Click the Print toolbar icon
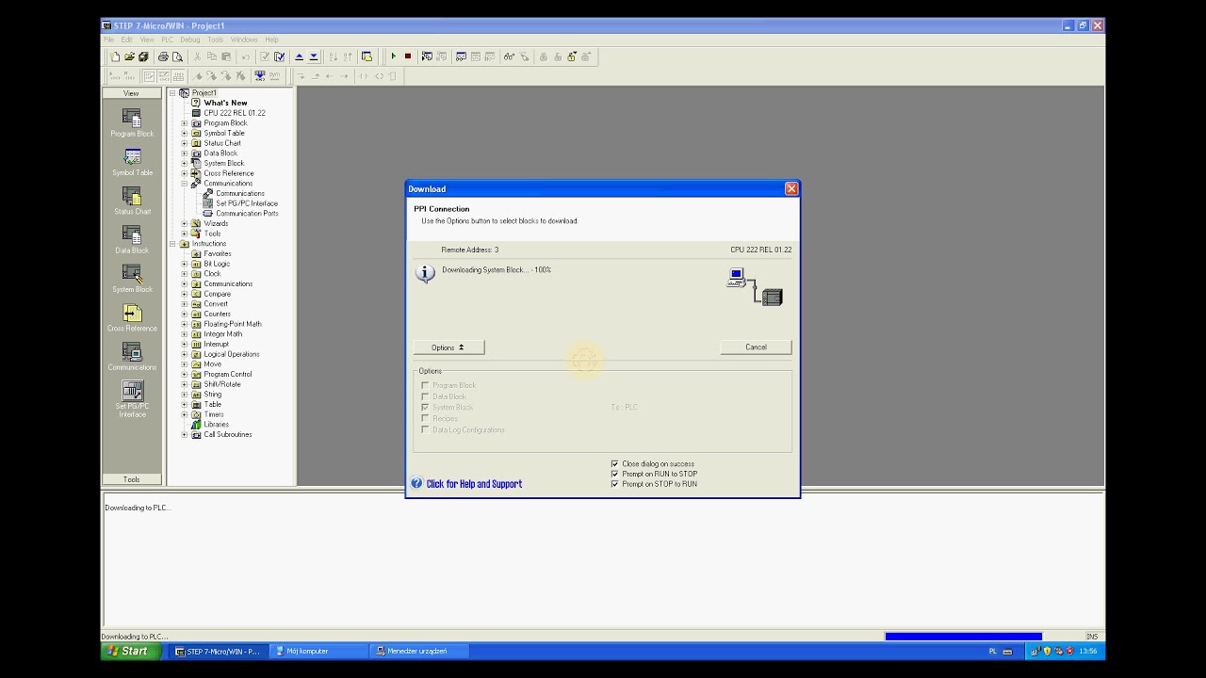This screenshot has height=678, width=1206. [x=163, y=56]
